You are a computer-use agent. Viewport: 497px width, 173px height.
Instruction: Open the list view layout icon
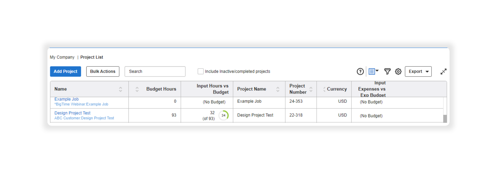pos(373,71)
